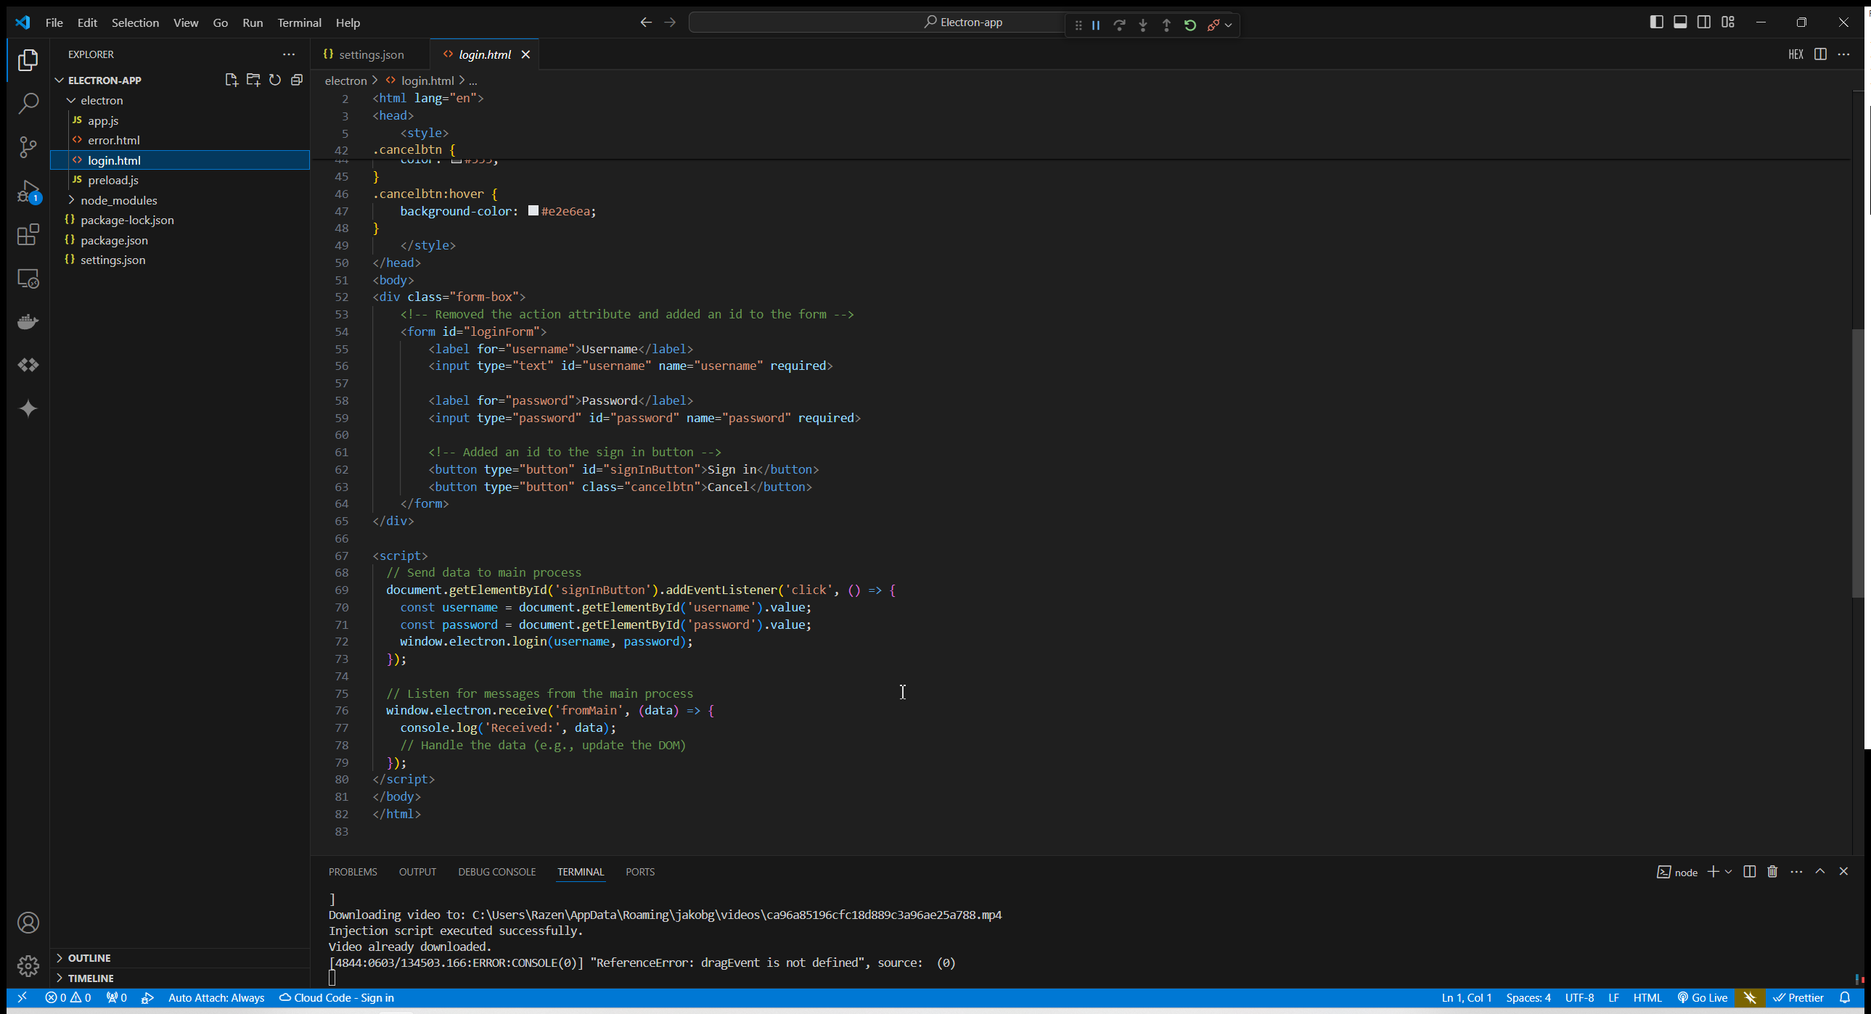This screenshot has width=1871, height=1014.
Task: Click the #e2e6ea color swatch
Action: click(533, 211)
